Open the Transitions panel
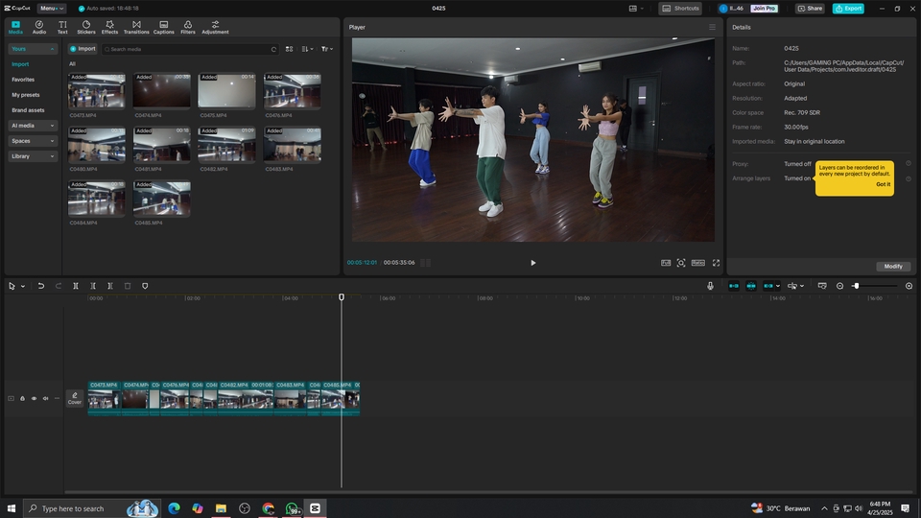The image size is (921, 518). (x=136, y=27)
